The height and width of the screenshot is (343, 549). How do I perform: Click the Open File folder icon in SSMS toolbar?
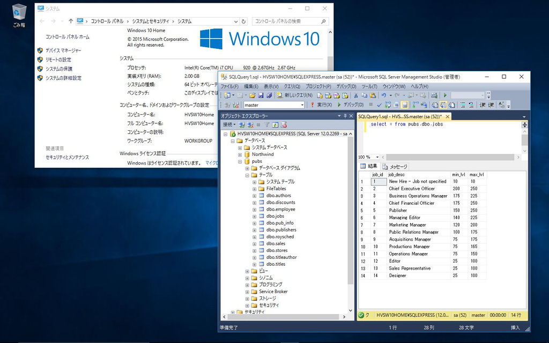point(252,95)
